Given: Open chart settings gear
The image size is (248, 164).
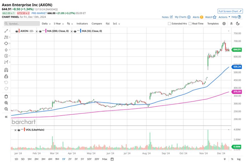Looking at the screenshot, I should pos(224,24).
